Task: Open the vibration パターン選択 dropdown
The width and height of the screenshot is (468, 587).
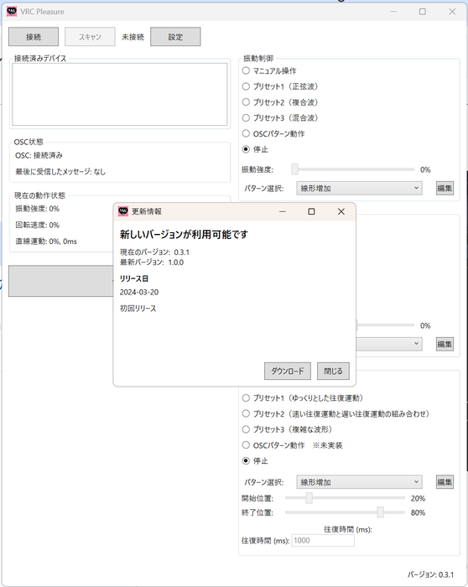Action: coord(360,189)
